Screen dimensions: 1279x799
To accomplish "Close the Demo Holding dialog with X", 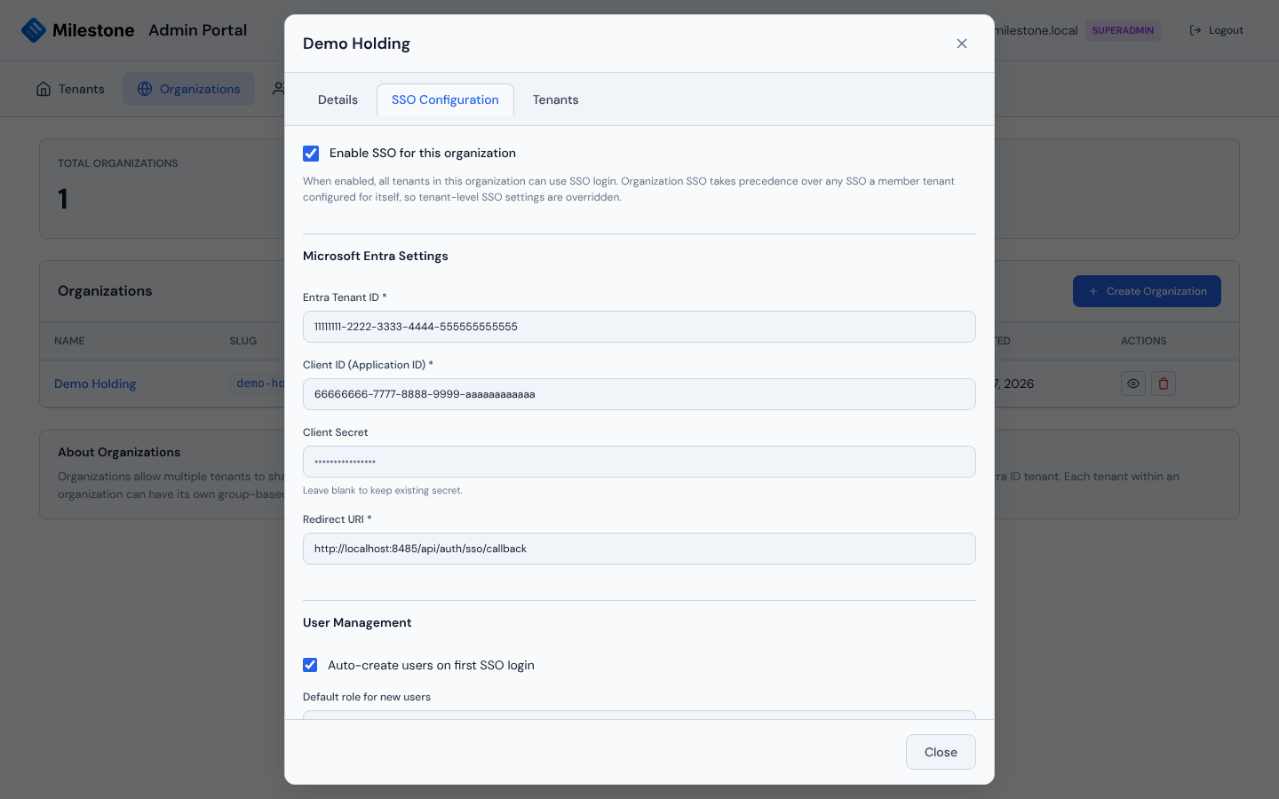I will (962, 44).
